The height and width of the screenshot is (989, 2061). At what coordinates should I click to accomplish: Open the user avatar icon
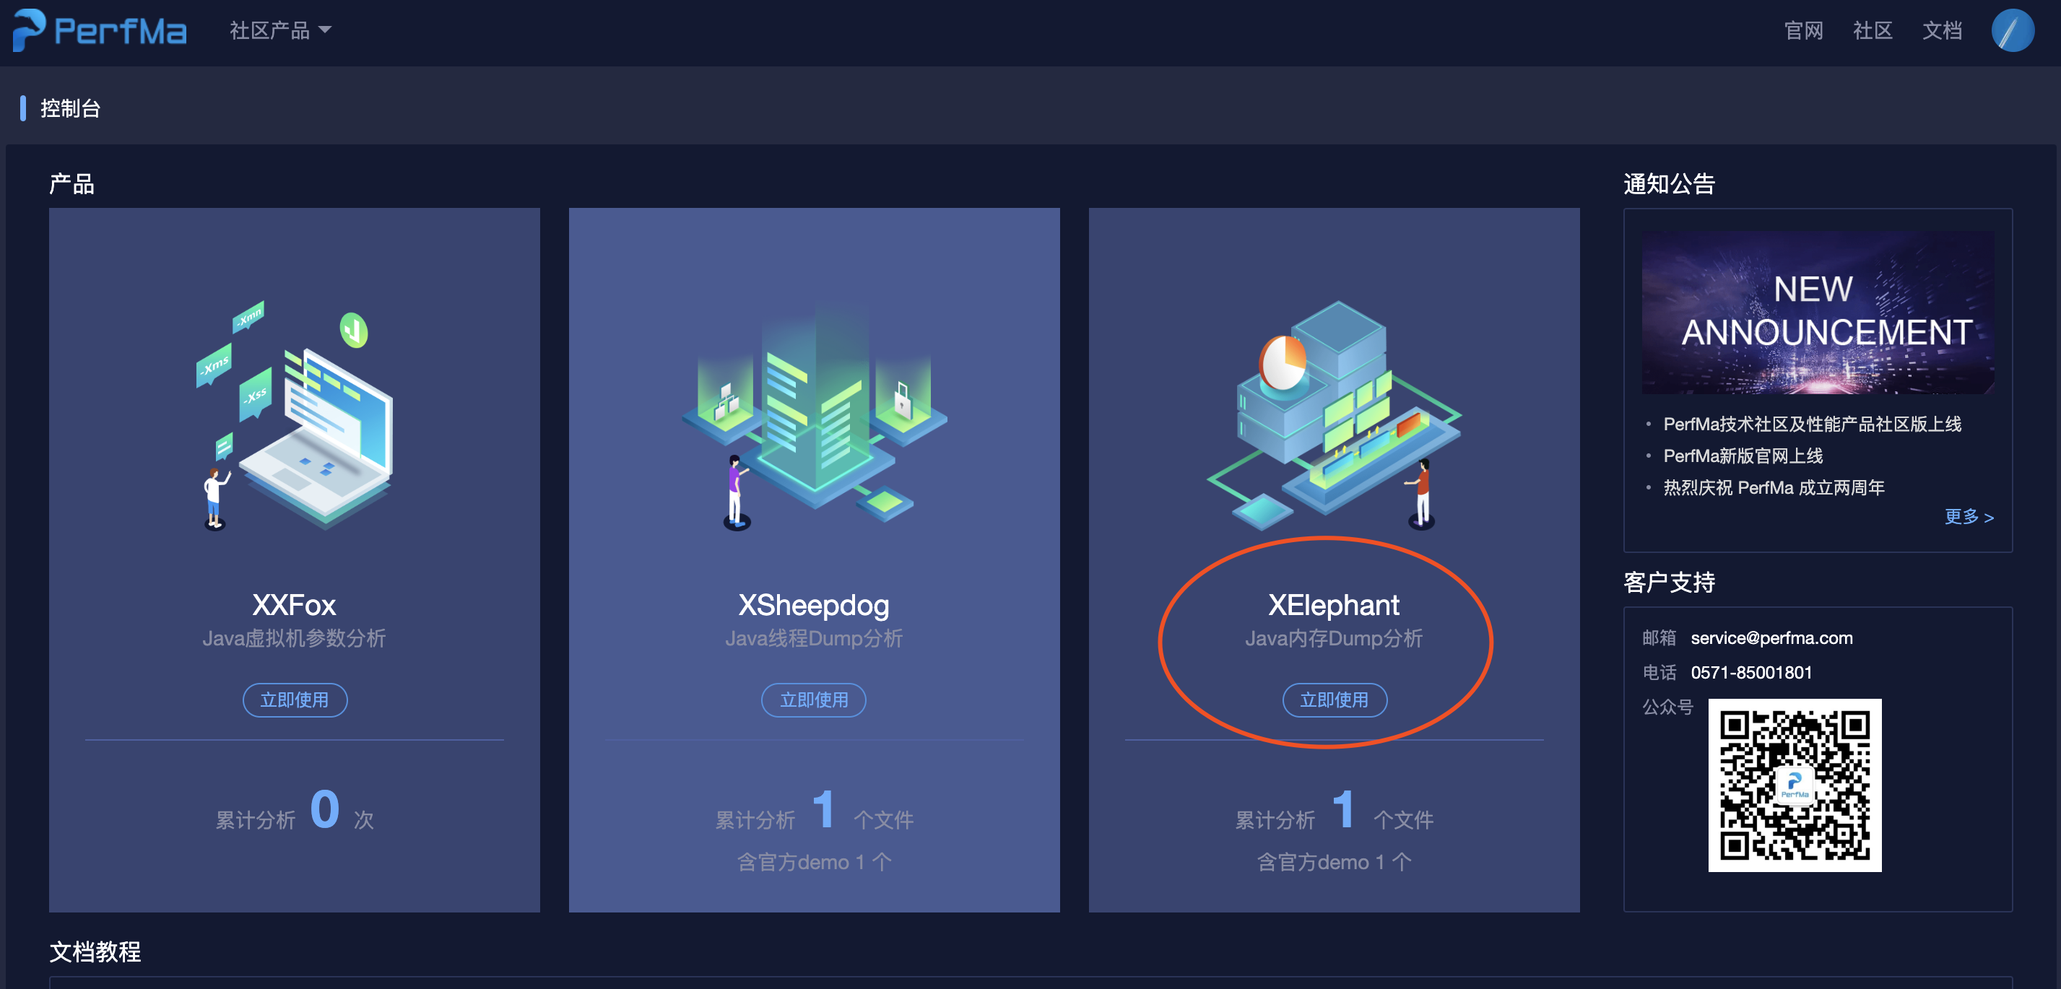point(2012,30)
